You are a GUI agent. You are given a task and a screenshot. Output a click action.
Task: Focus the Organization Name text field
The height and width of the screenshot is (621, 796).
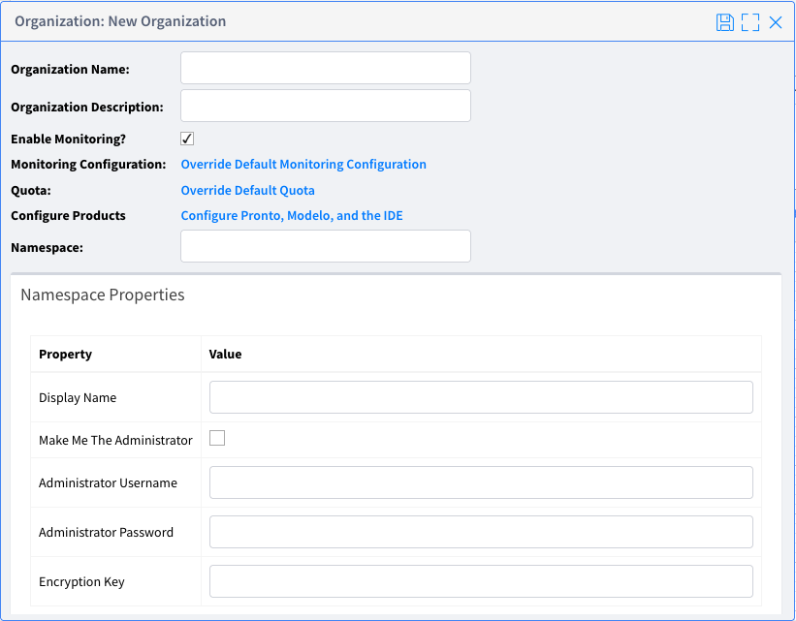326,68
